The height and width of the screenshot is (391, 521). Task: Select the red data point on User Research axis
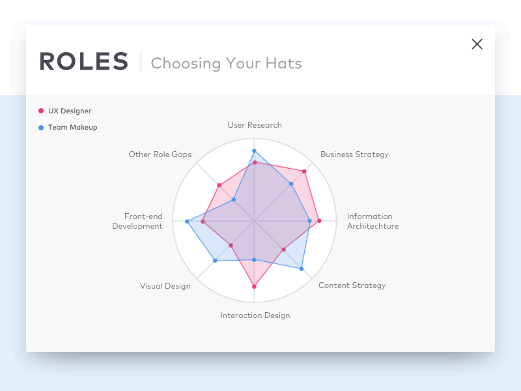coord(255,163)
